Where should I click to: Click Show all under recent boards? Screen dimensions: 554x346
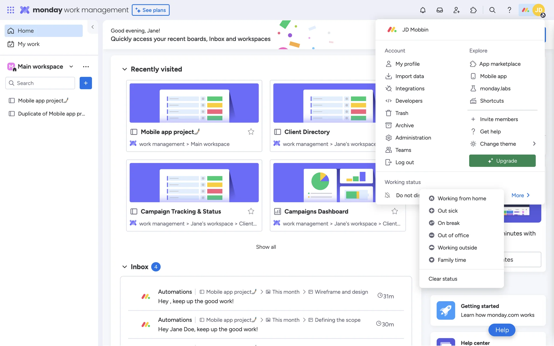point(266,247)
